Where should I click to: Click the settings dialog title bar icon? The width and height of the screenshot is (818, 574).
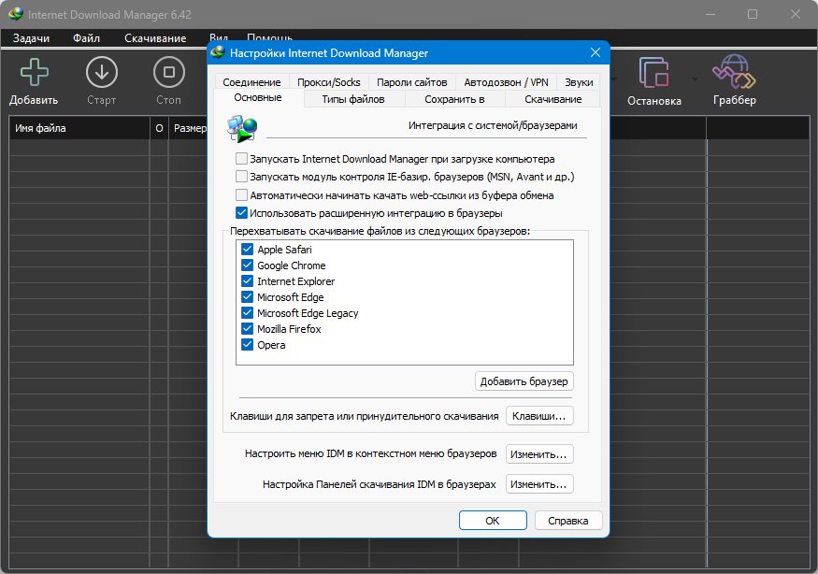(218, 52)
